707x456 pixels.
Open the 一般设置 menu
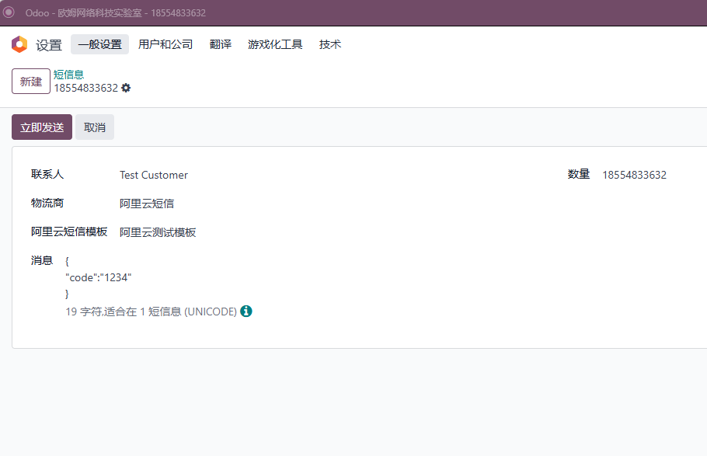99,44
